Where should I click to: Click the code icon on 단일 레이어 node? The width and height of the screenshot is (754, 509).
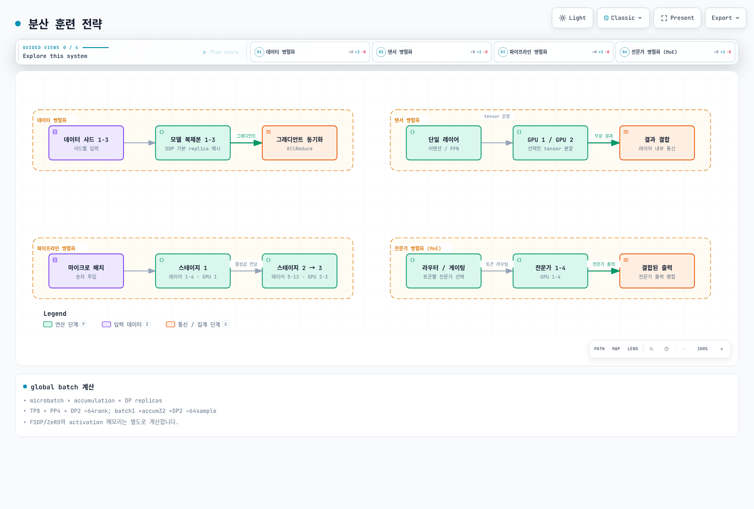(412, 132)
